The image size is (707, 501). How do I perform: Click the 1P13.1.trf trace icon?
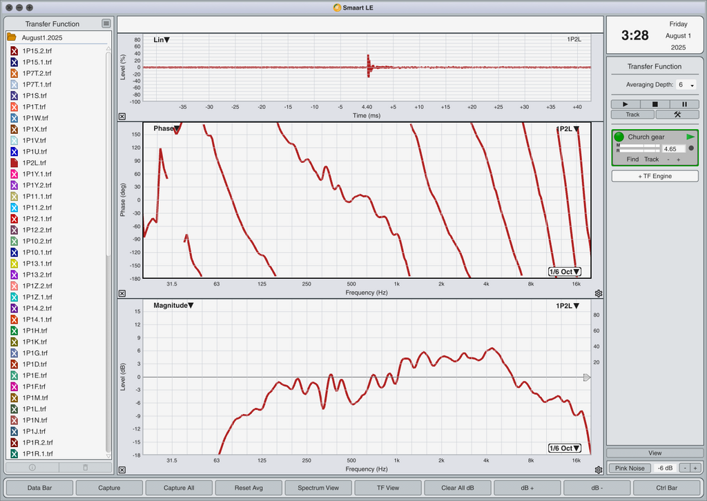click(14, 264)
